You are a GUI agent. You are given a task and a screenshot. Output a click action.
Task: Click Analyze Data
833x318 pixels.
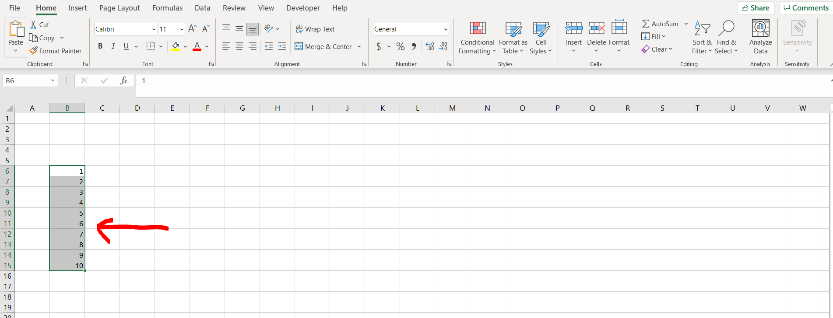click(760, 38)
